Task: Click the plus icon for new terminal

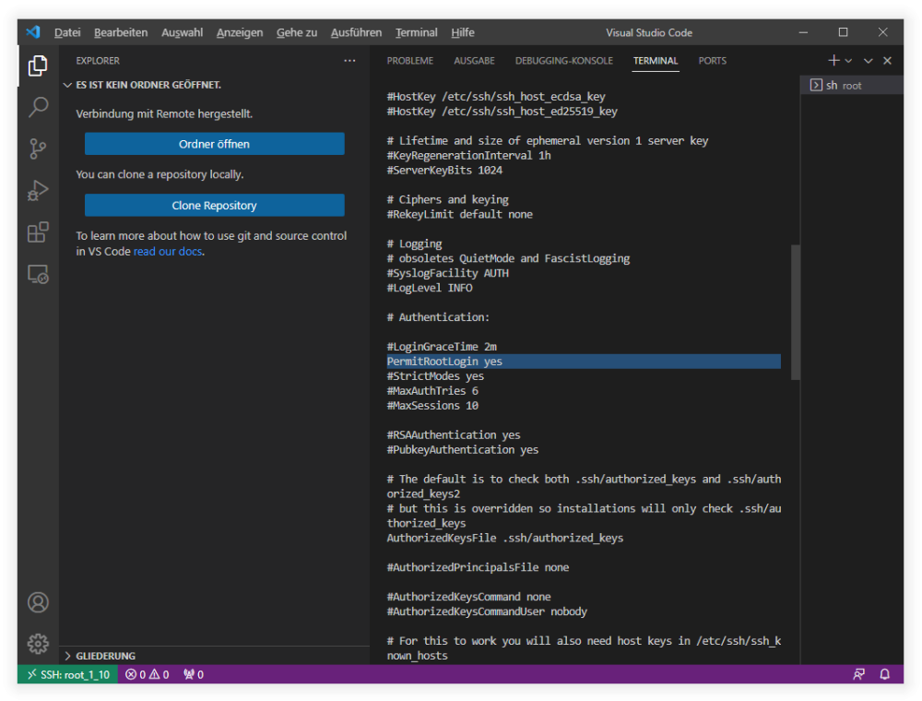Action: coord(833,61)
